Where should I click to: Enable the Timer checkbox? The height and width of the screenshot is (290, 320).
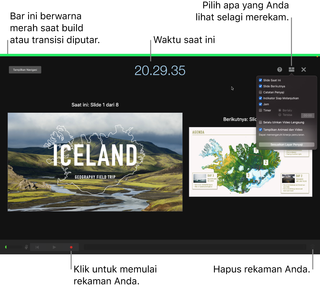click(260, 110)
